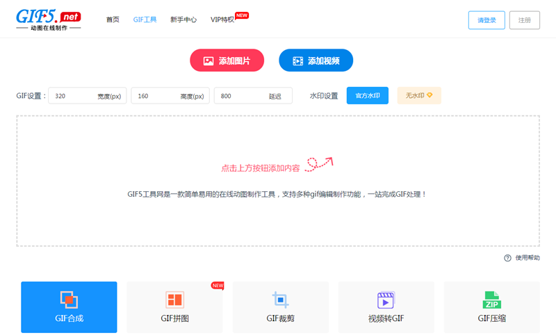Open the 首页 home page
Screen dimensions: 556x335
point(113,19)
